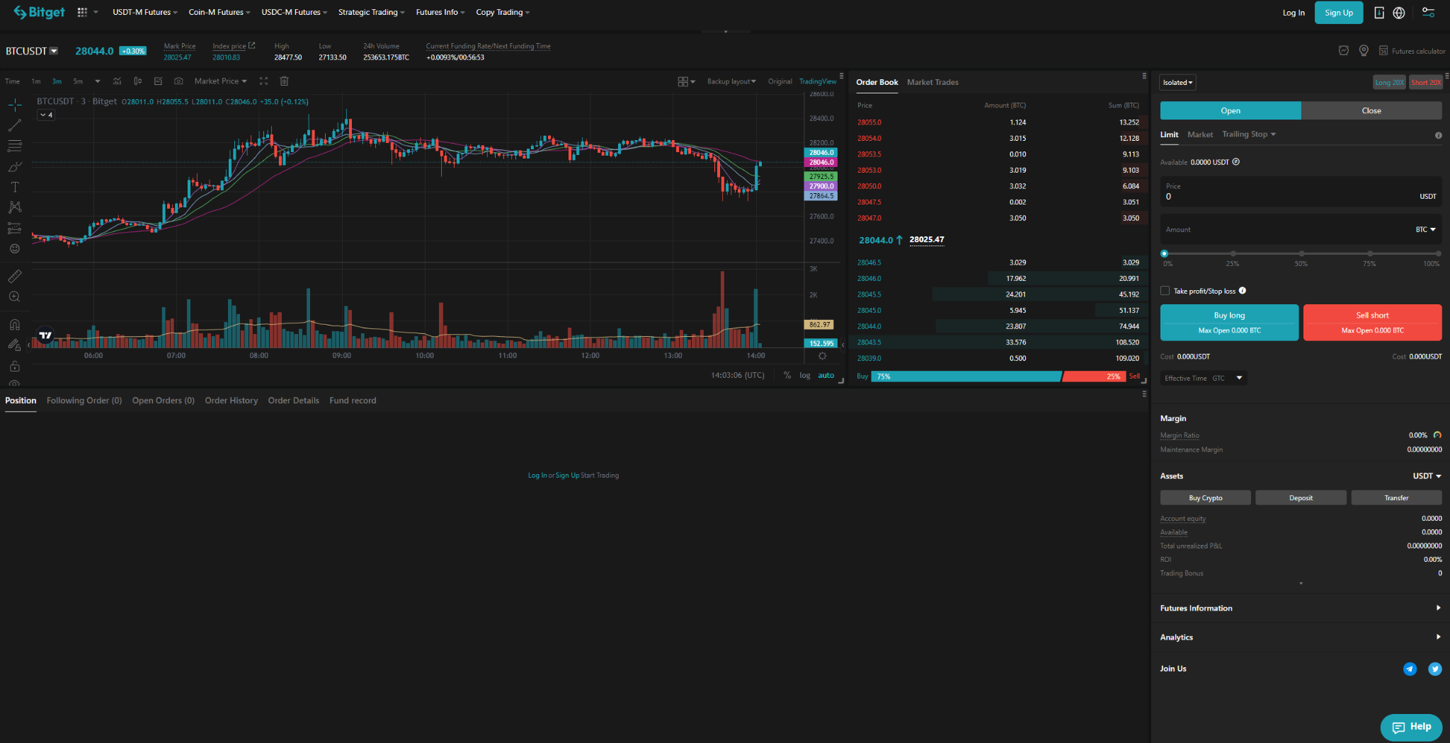Switch chart interval to 1m

[x=36, y=81]
